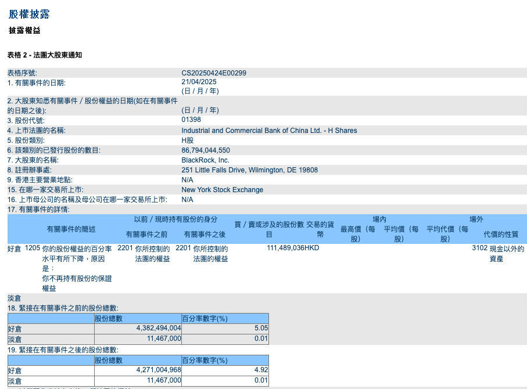Screen dimensions: 527x389
Task: Select the H股 share class value
Action: pos(188,141)
